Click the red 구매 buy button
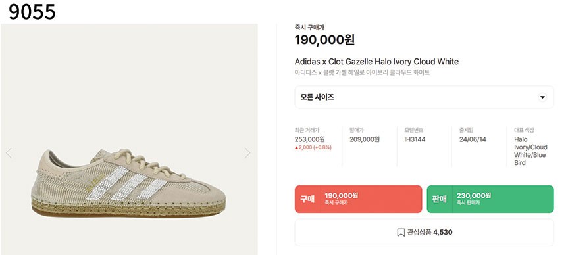This screenshot has height=255, width=566. (358, 199)
